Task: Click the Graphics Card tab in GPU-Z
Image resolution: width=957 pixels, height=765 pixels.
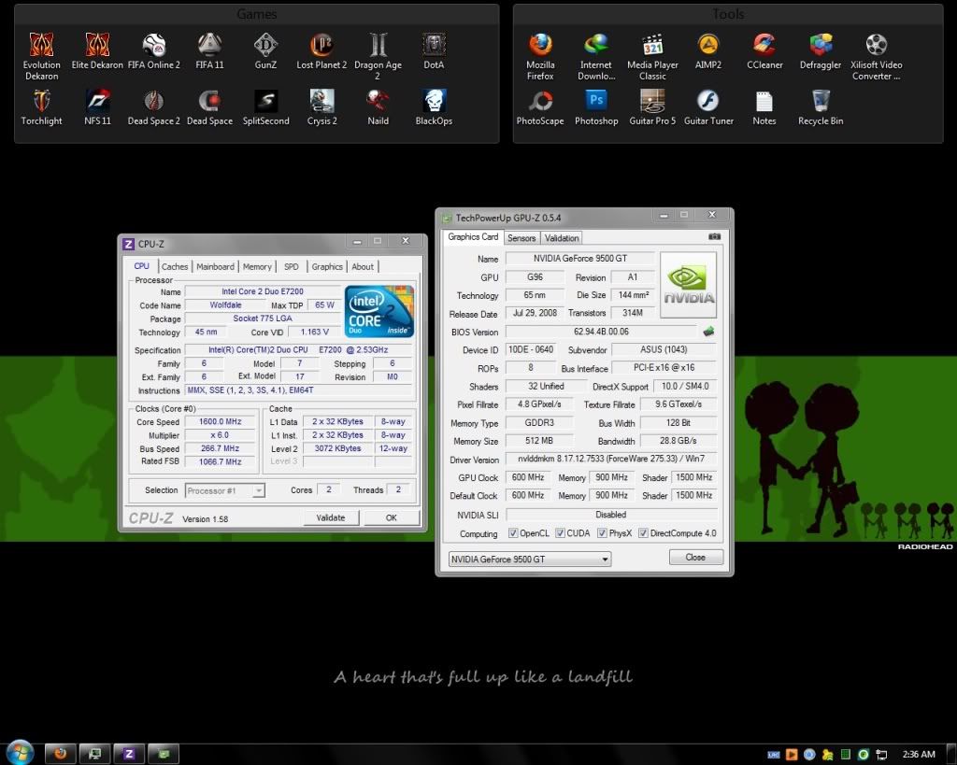Action: coord(473,237)
